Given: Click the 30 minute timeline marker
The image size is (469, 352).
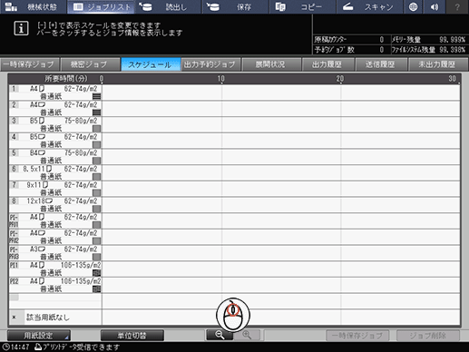Looking at the screenshot, I should [x=452, y=79].
